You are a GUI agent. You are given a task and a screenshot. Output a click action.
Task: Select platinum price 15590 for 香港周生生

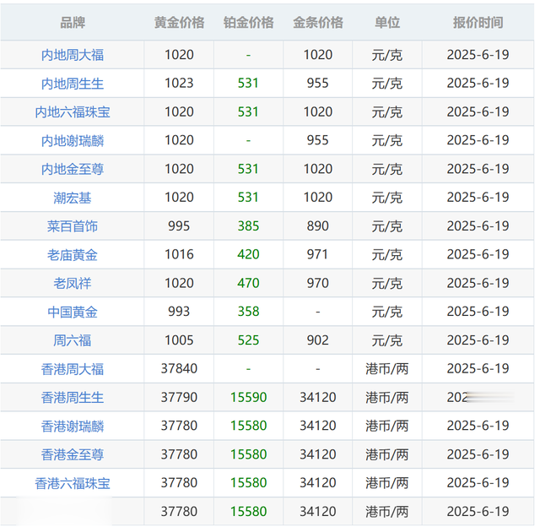pyautogui.click(x=248, y=398)
